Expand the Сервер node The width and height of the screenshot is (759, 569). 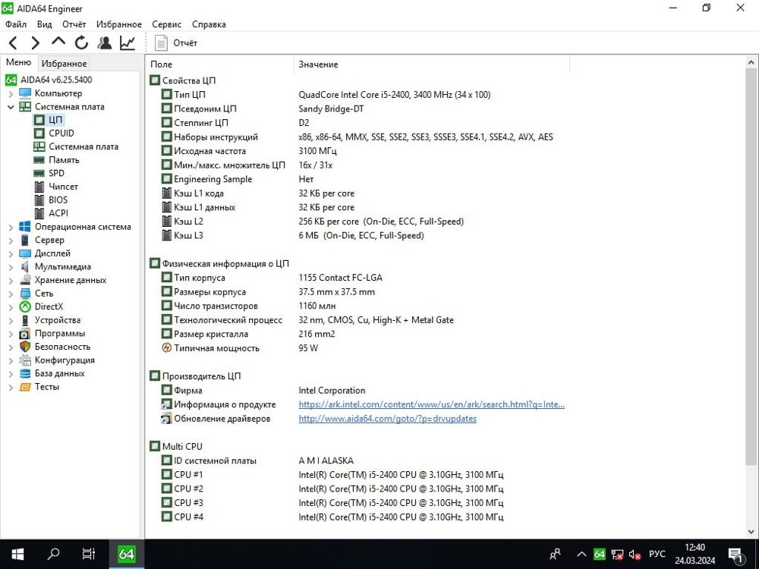pyautogui.click(x=11, y=240)
